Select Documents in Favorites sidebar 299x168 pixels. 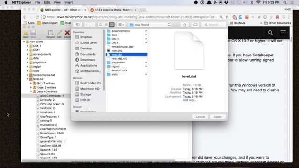88,54
